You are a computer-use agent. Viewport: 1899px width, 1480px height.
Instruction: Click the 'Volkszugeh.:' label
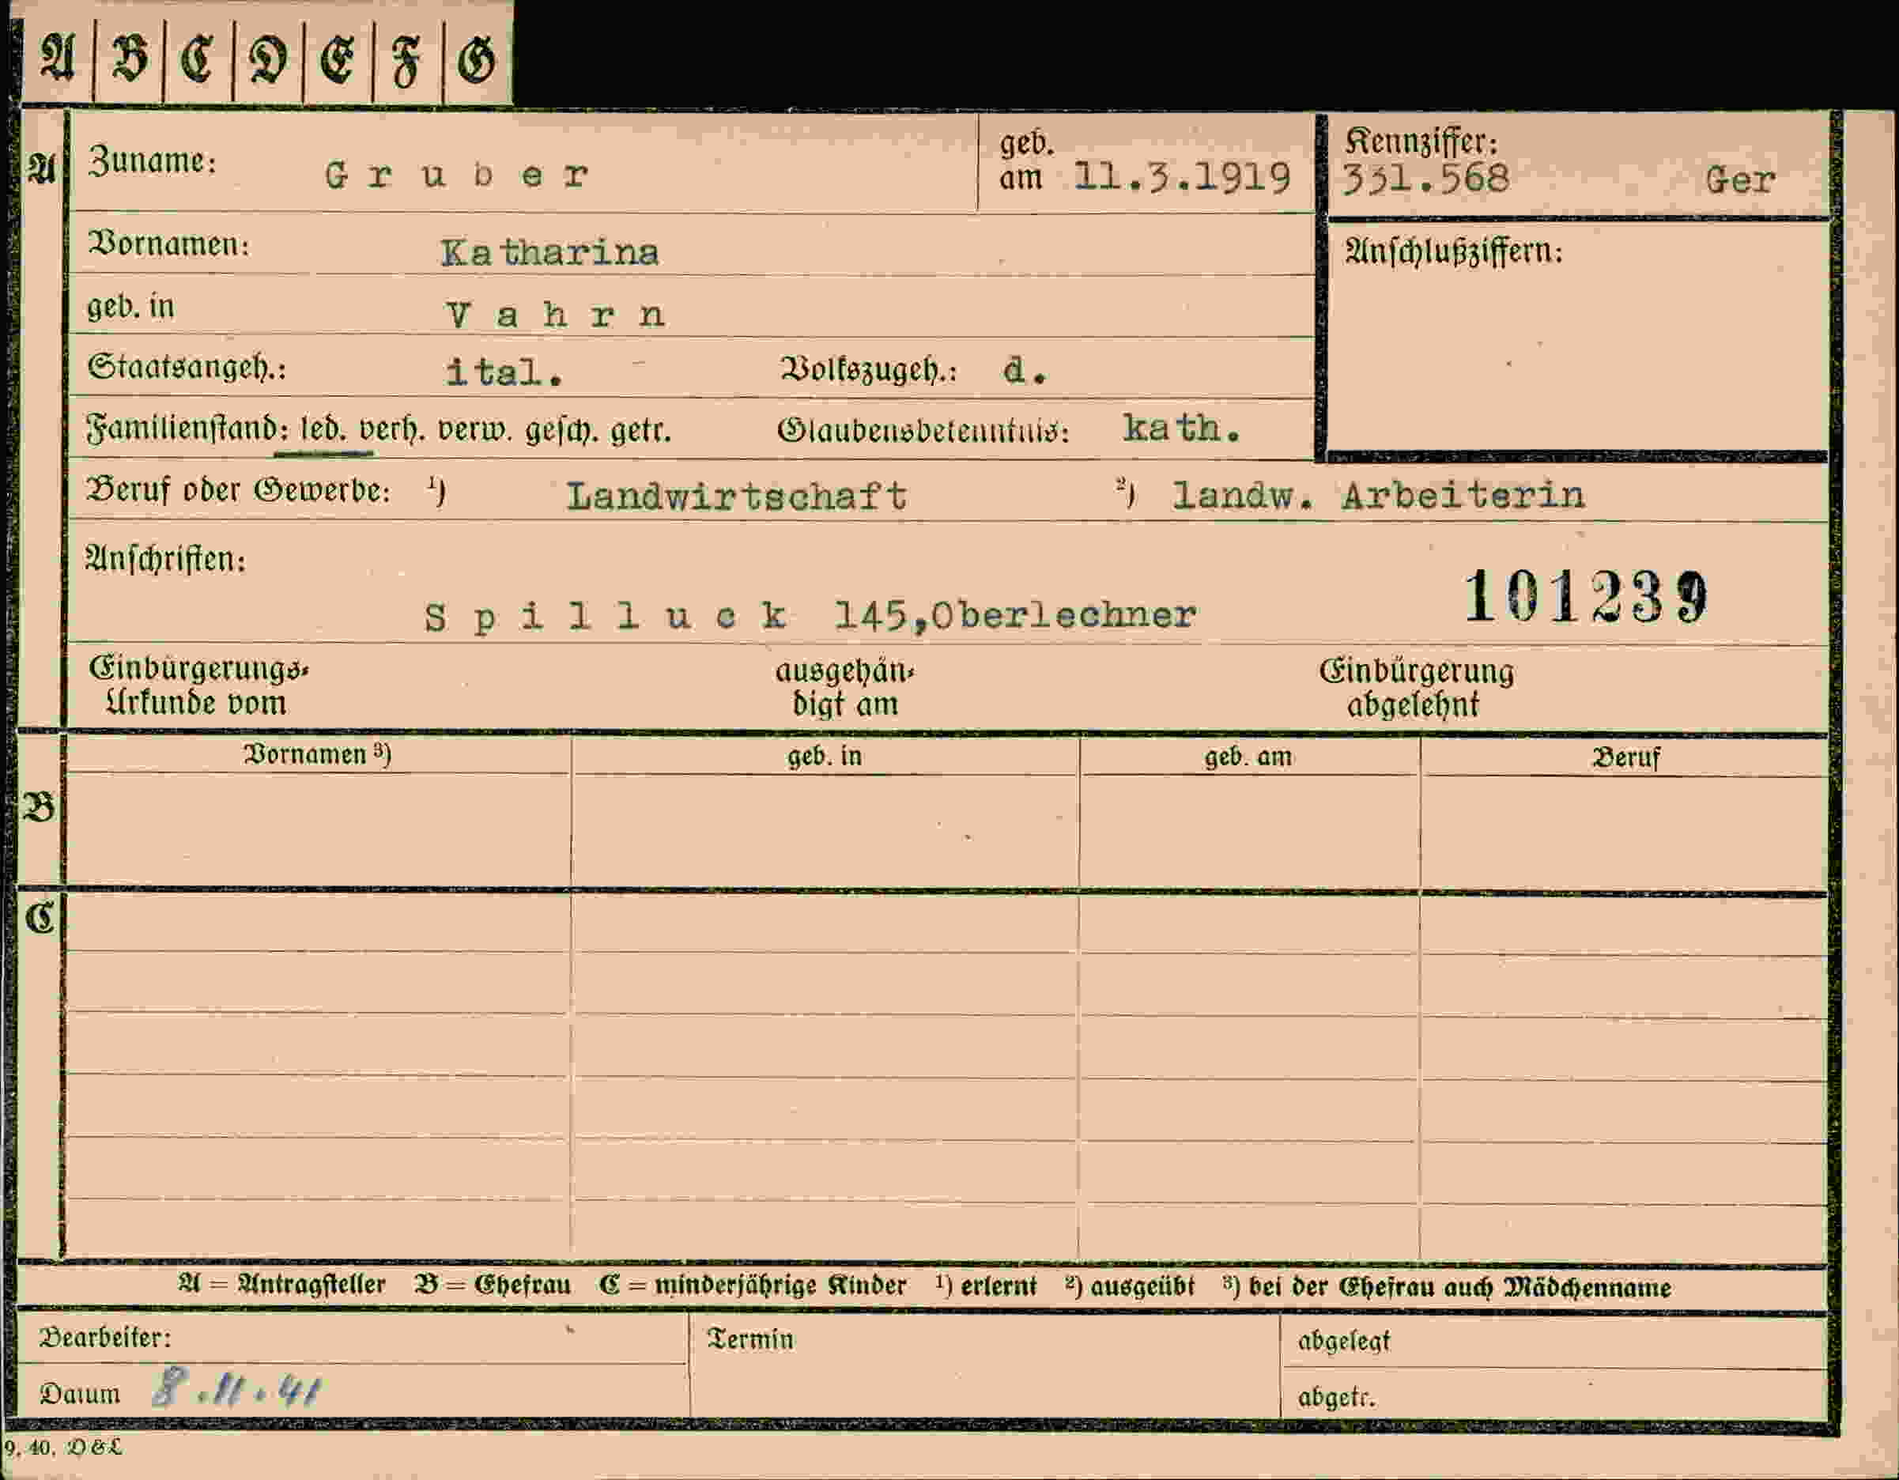click(x=868, y=371)
